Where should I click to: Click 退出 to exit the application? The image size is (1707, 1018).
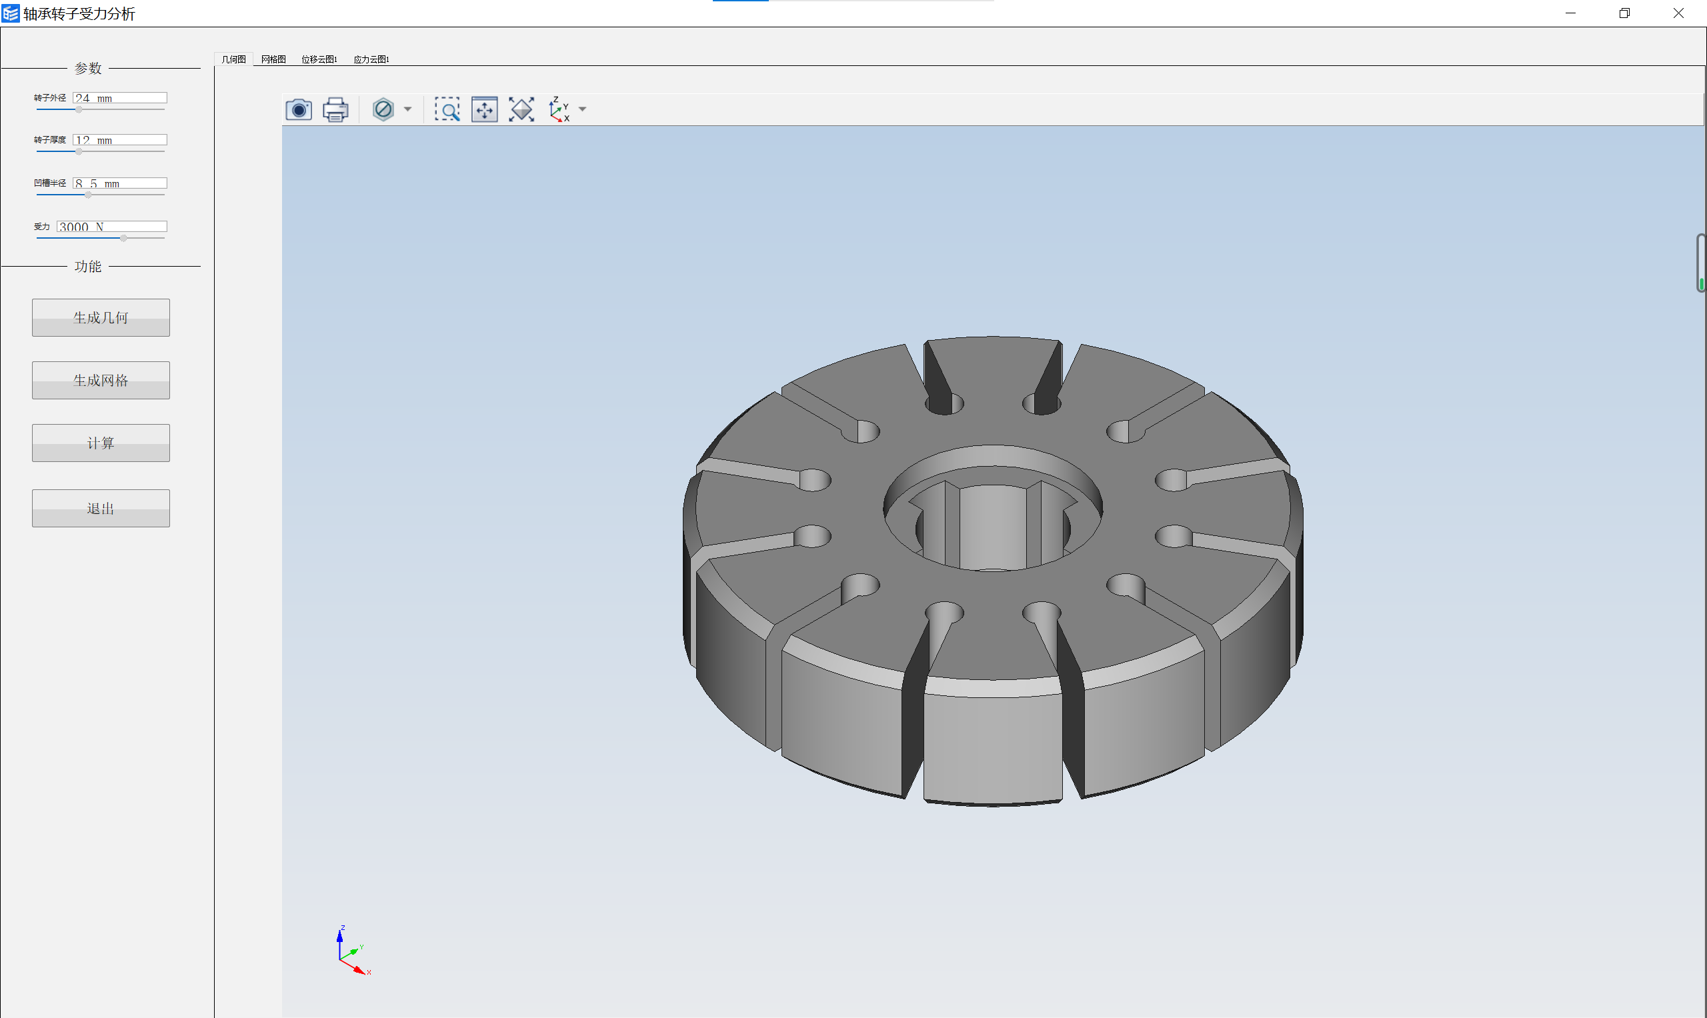click(101, 508)
